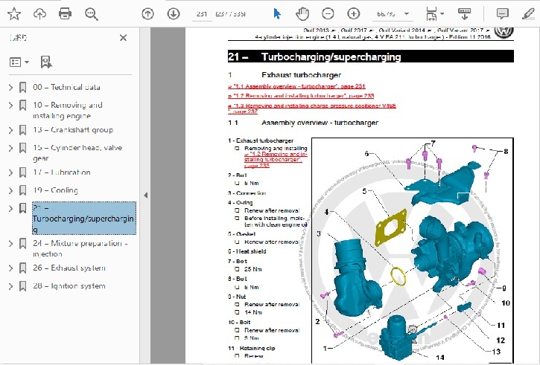Click the '6 - Heat shield' list entry
540x365 pixels.
[x=247, y=251]
